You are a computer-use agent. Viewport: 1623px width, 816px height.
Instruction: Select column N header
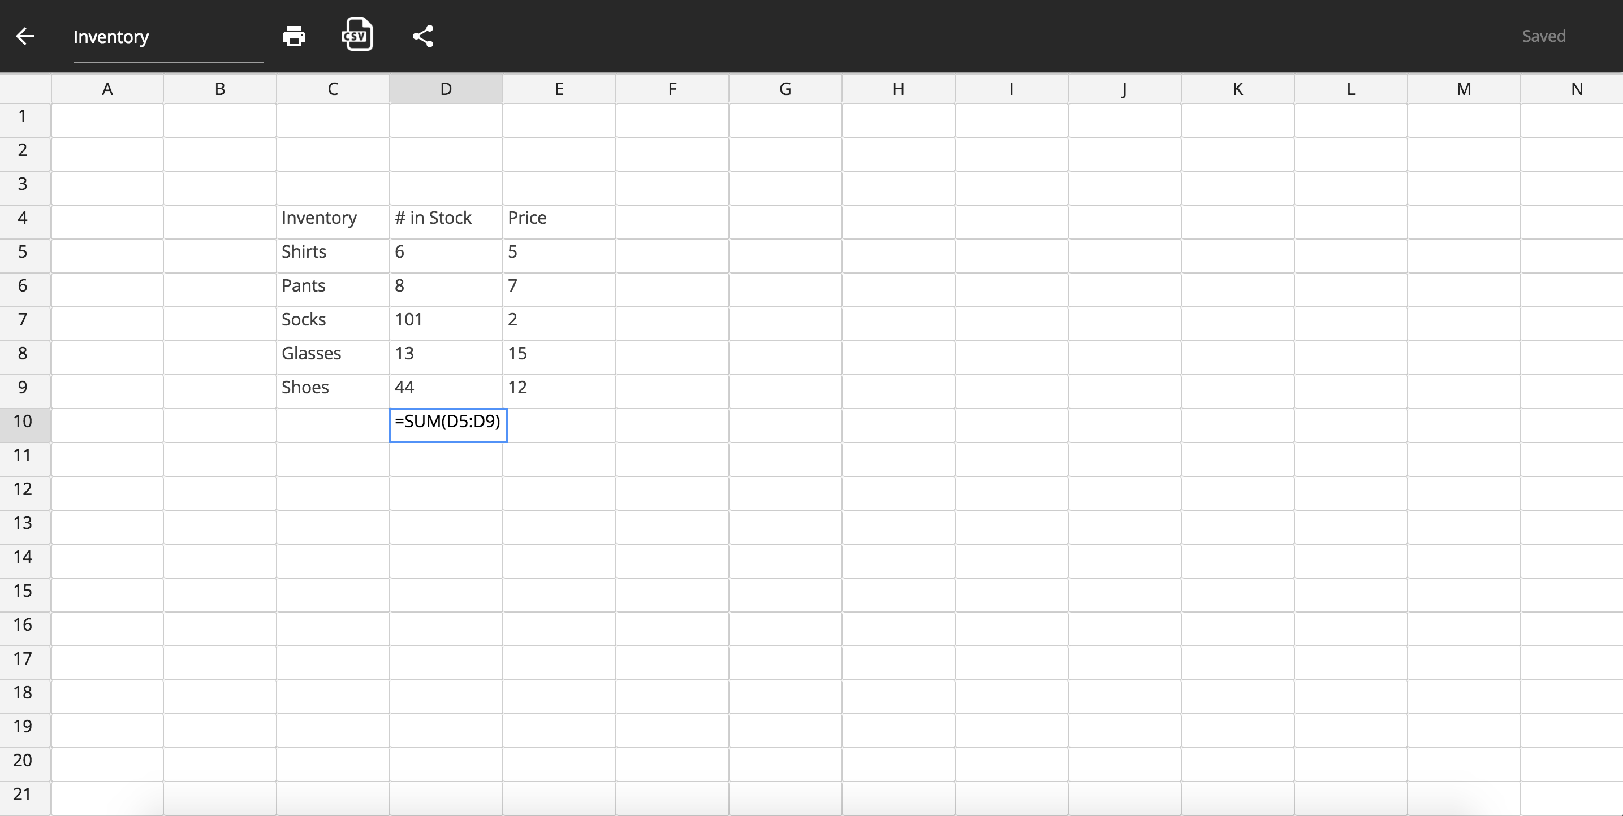click(x=1572, y=89)
